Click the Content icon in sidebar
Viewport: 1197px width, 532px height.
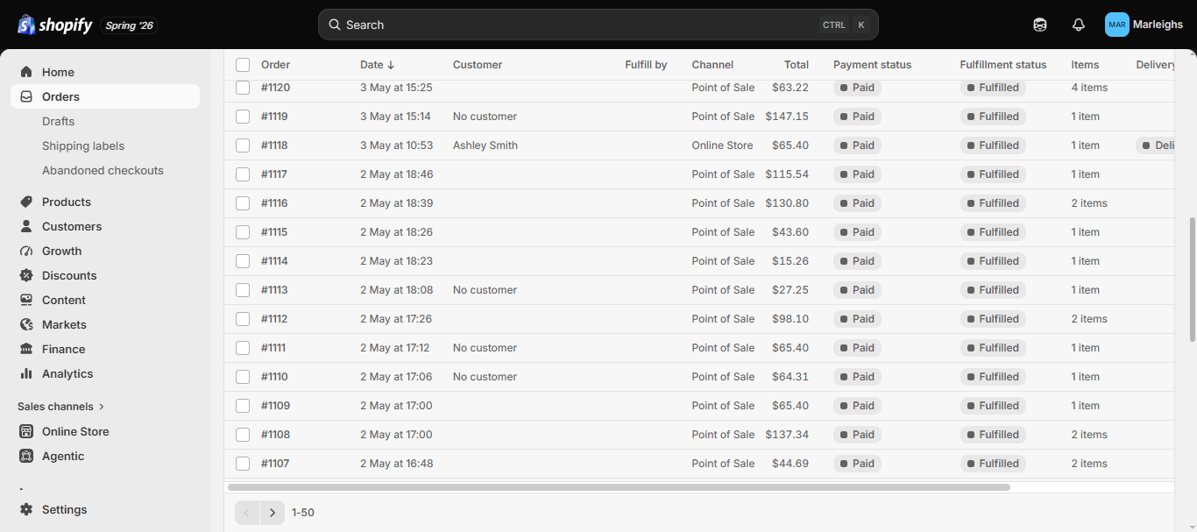(x=26, y=300)
